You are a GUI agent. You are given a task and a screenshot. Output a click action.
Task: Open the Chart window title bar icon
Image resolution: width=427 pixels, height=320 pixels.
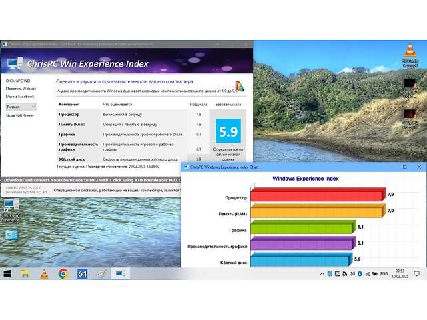[x=185, y=167]
